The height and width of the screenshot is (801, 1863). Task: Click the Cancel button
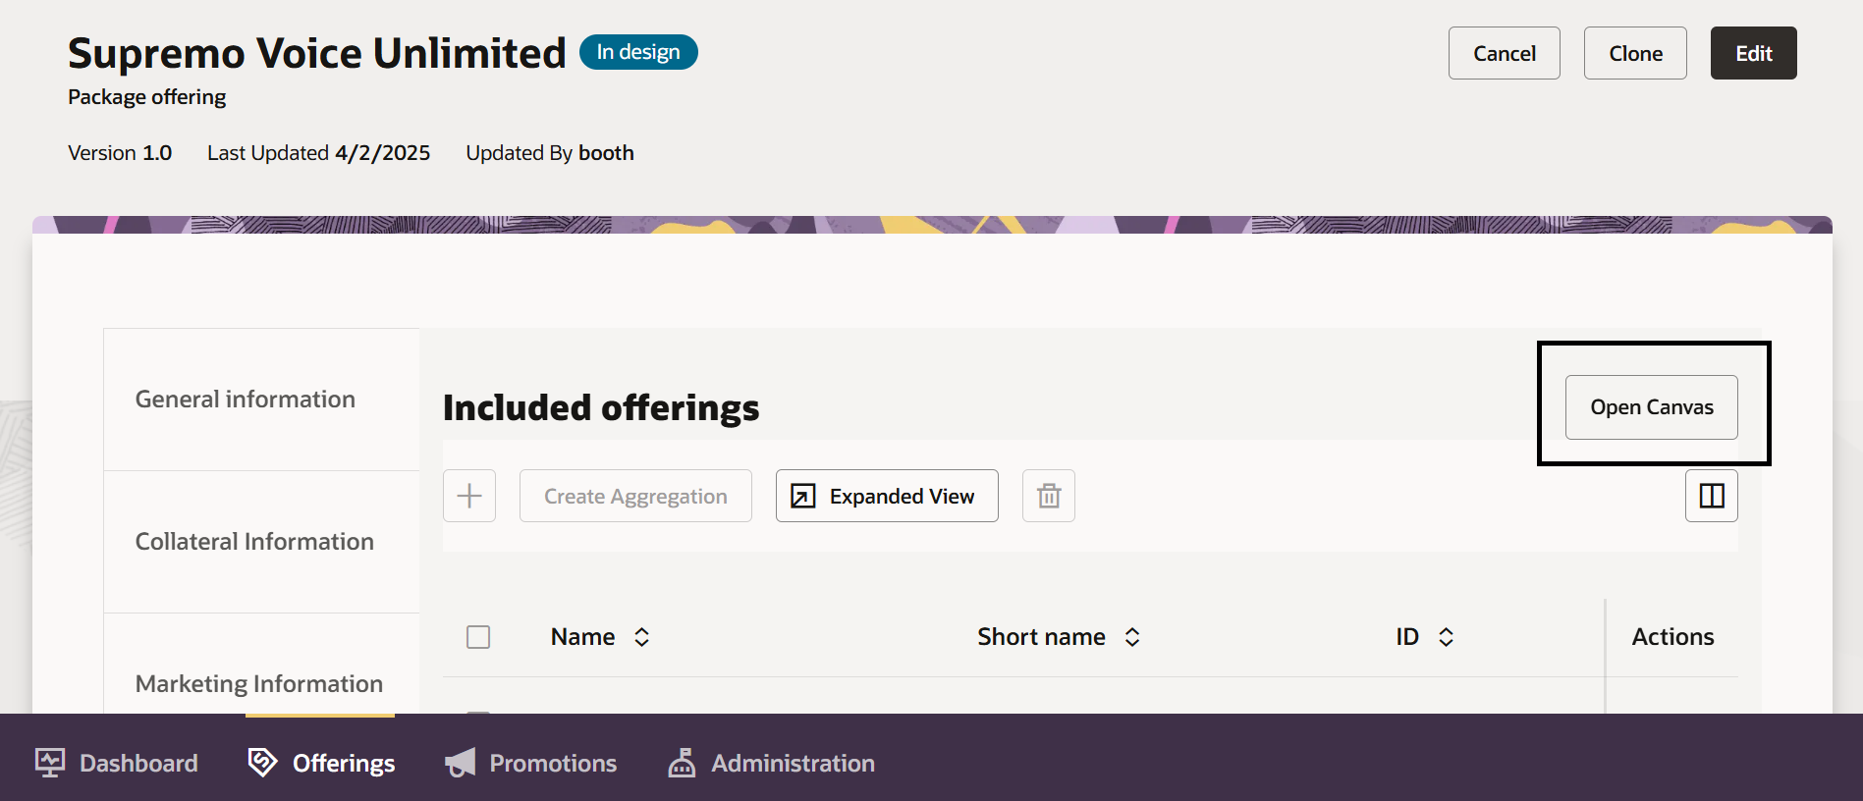1504,53
